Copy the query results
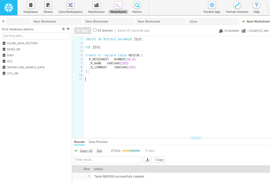This screenshot has width=270, height=186. 159,160
